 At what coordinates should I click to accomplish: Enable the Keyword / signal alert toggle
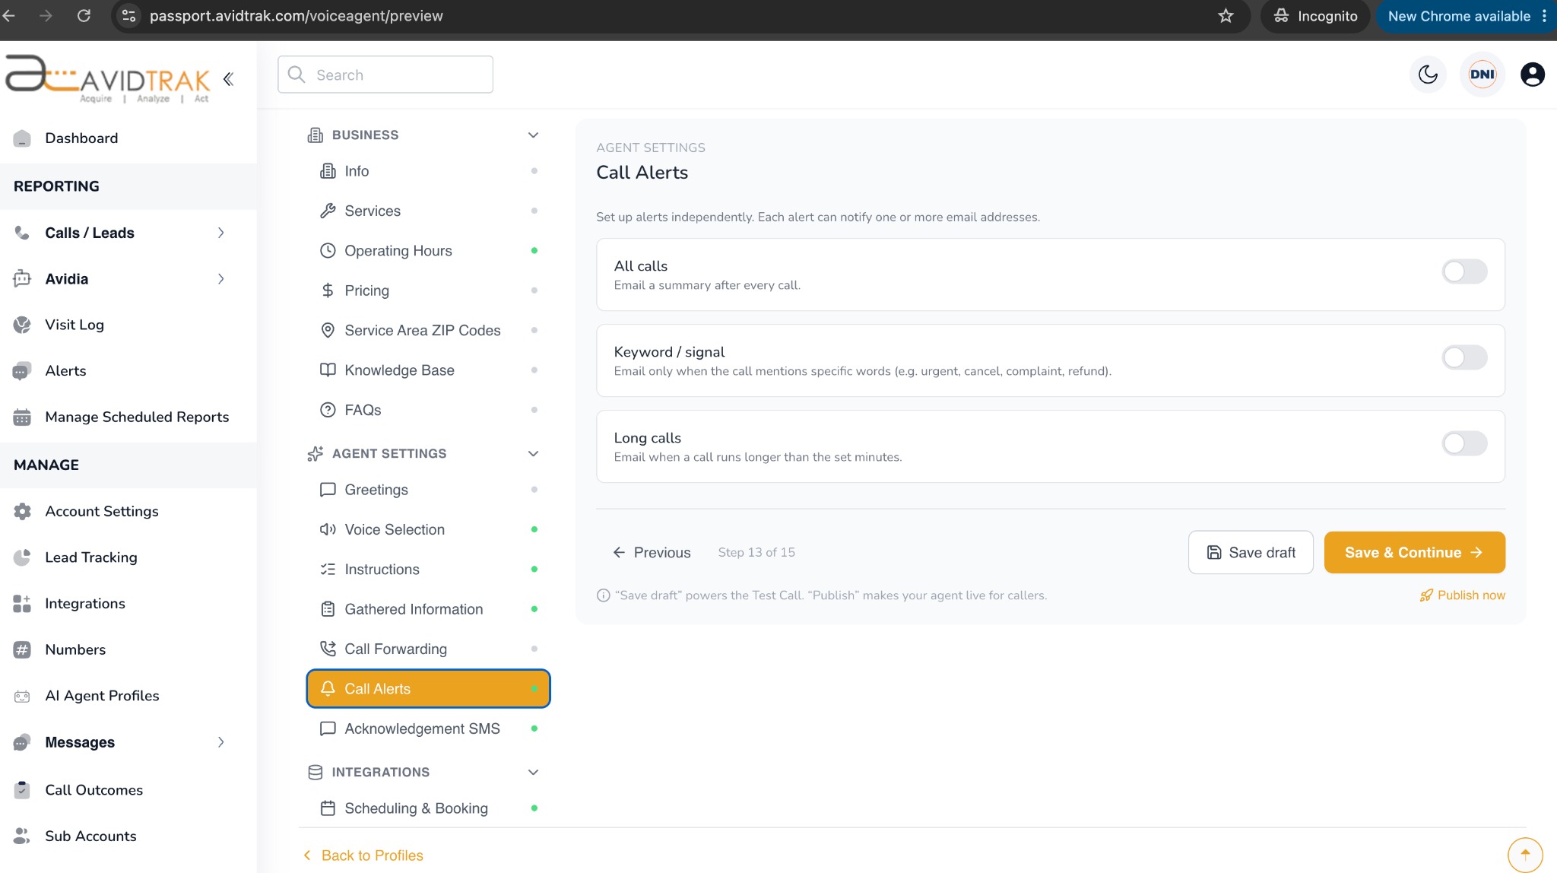click(x=1464, y=357)
